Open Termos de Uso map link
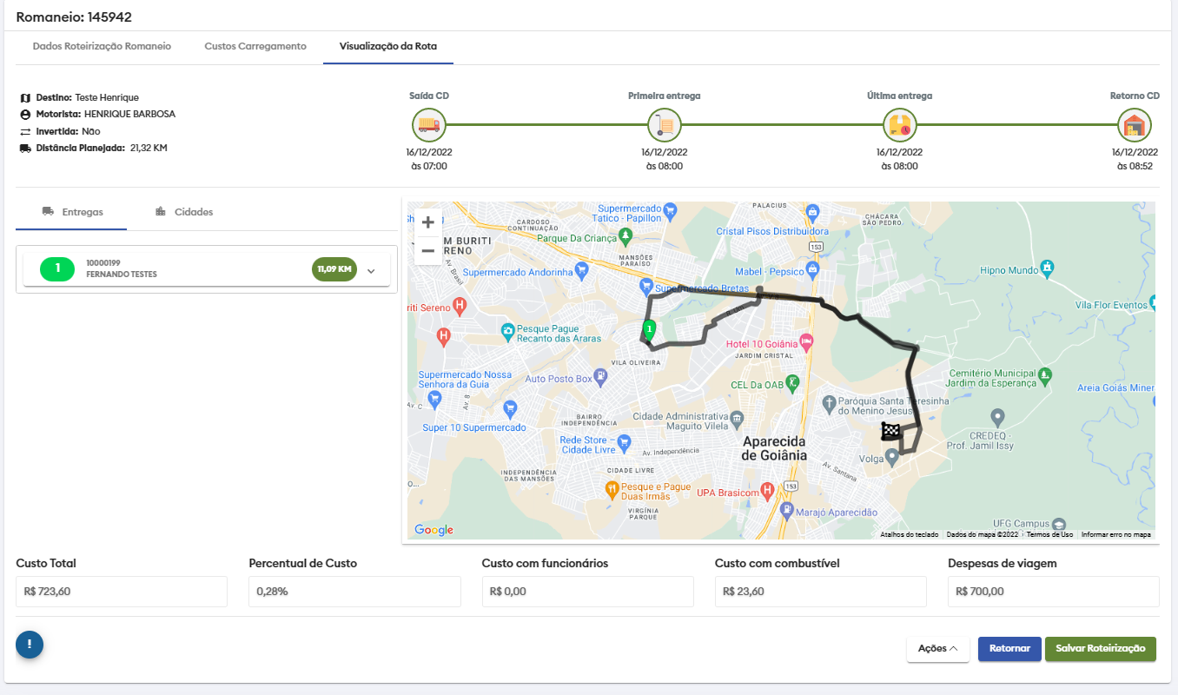The width and height of the screenshot is (1178, 695). click(x=1049, y=535)
